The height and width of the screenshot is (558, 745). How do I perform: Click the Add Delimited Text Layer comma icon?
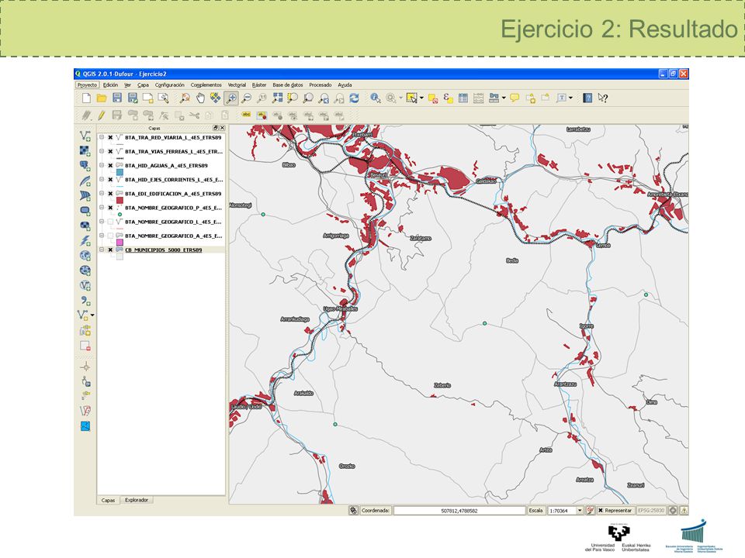(x=85, y=301)
